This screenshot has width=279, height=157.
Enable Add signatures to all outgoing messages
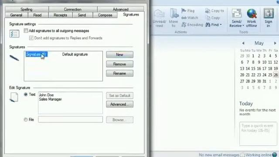[x=26, y=31]
